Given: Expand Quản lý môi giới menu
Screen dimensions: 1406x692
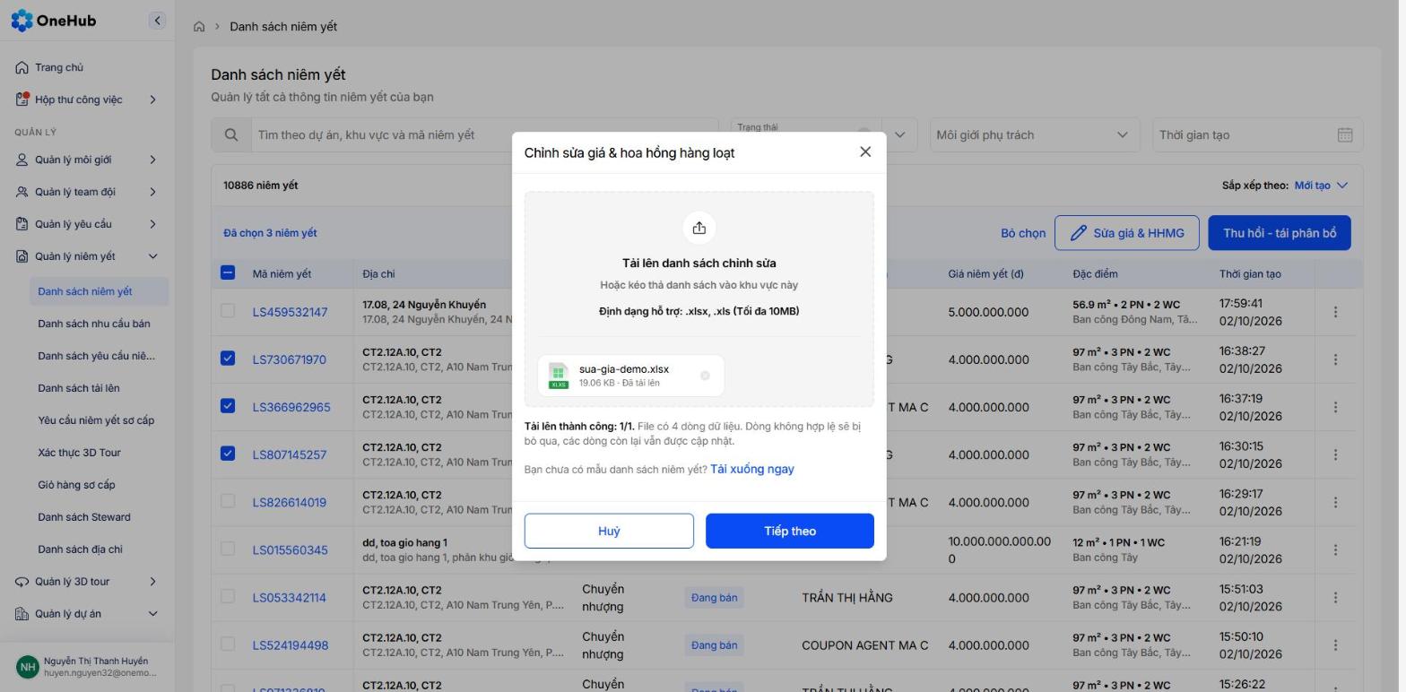Looking at the screenshot, I should (87, 160).
